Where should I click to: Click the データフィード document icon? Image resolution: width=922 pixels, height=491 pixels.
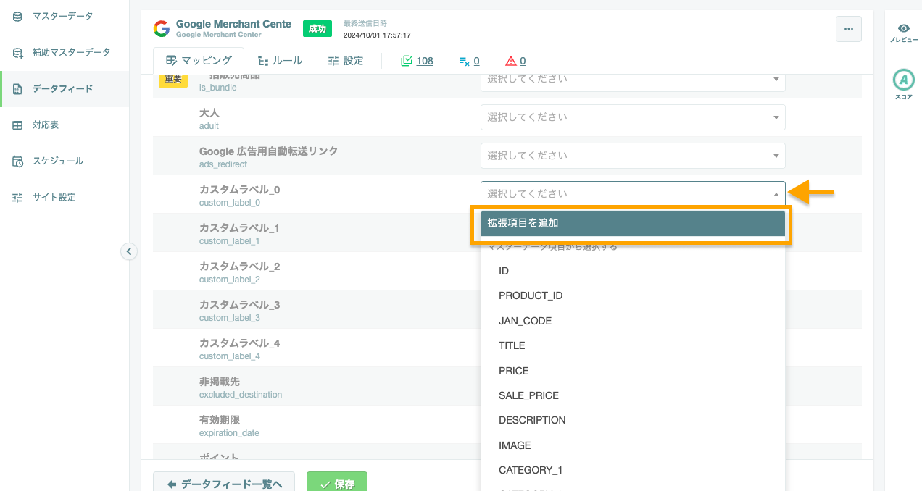[17, 89]
